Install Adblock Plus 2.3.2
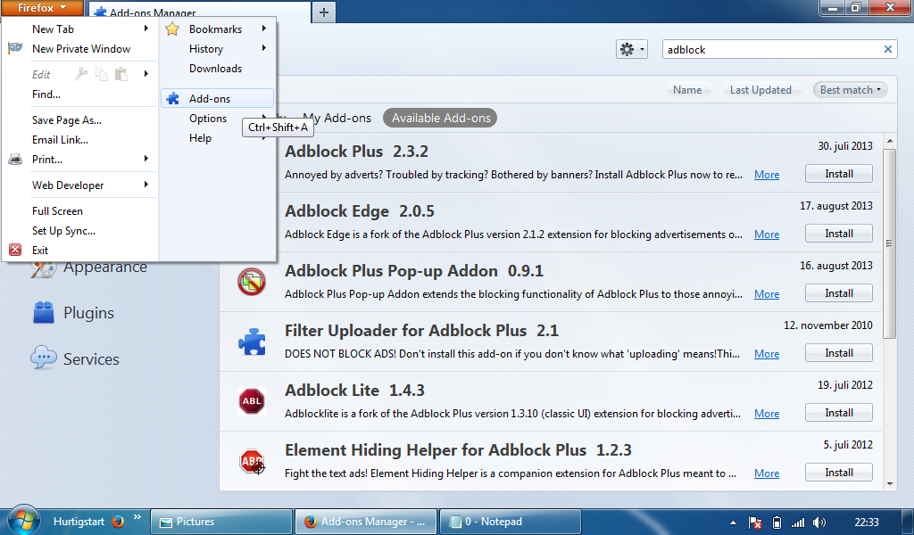 tap(839, 174)
